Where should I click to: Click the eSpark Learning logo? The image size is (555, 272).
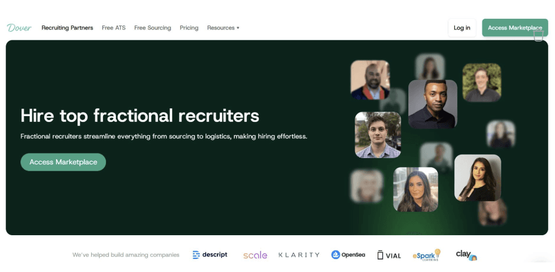coord(426,255)
